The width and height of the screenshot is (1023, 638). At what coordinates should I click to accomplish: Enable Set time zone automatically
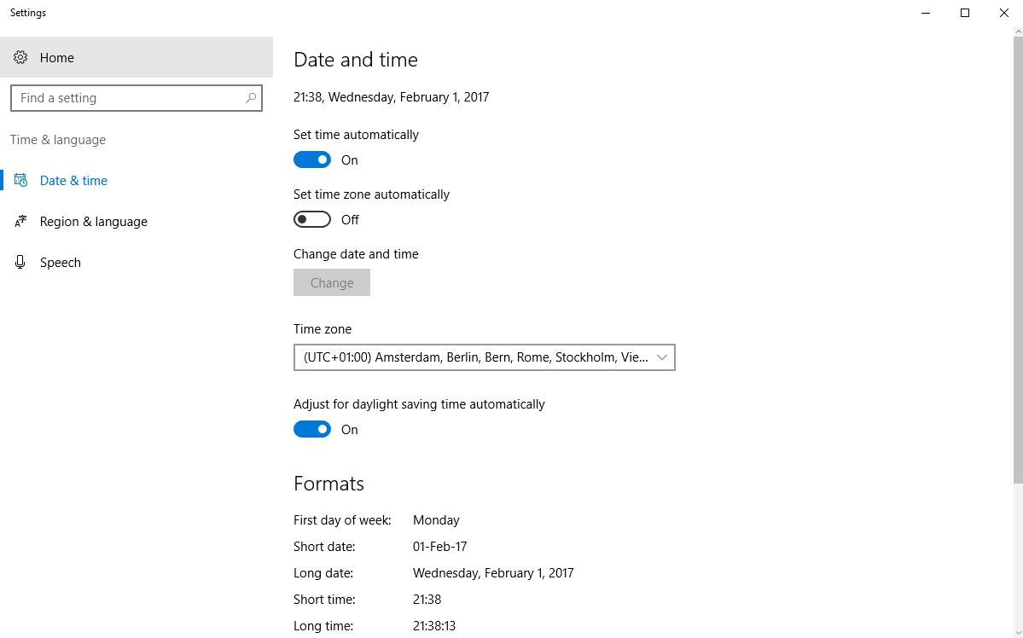pyautogui.click(x=312, y=220)
